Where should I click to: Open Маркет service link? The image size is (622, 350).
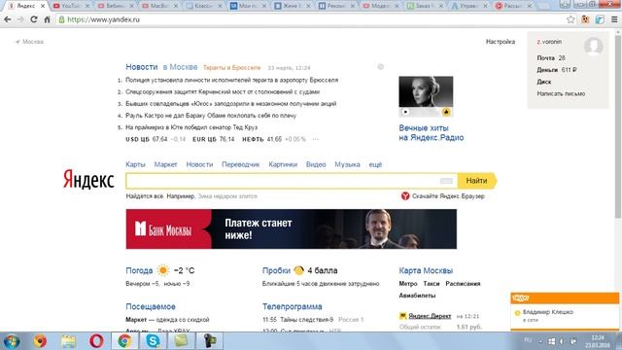point(165,164)
